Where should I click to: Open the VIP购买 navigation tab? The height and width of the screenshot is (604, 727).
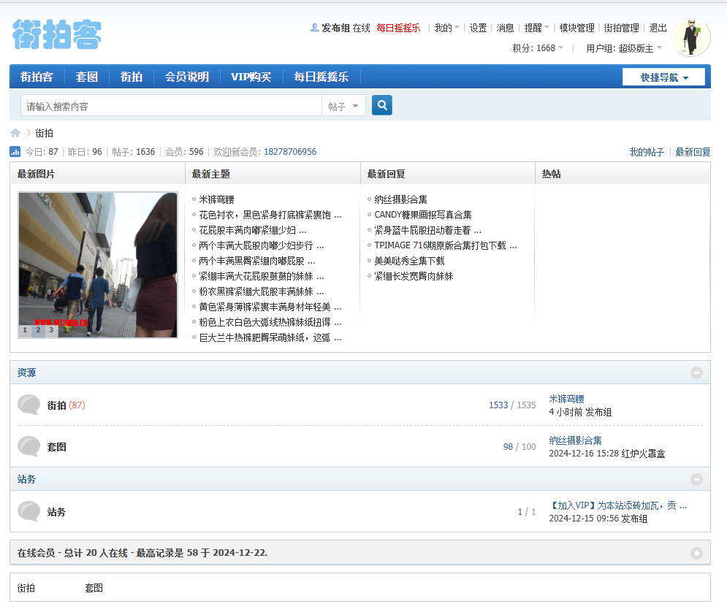point(251,77)
